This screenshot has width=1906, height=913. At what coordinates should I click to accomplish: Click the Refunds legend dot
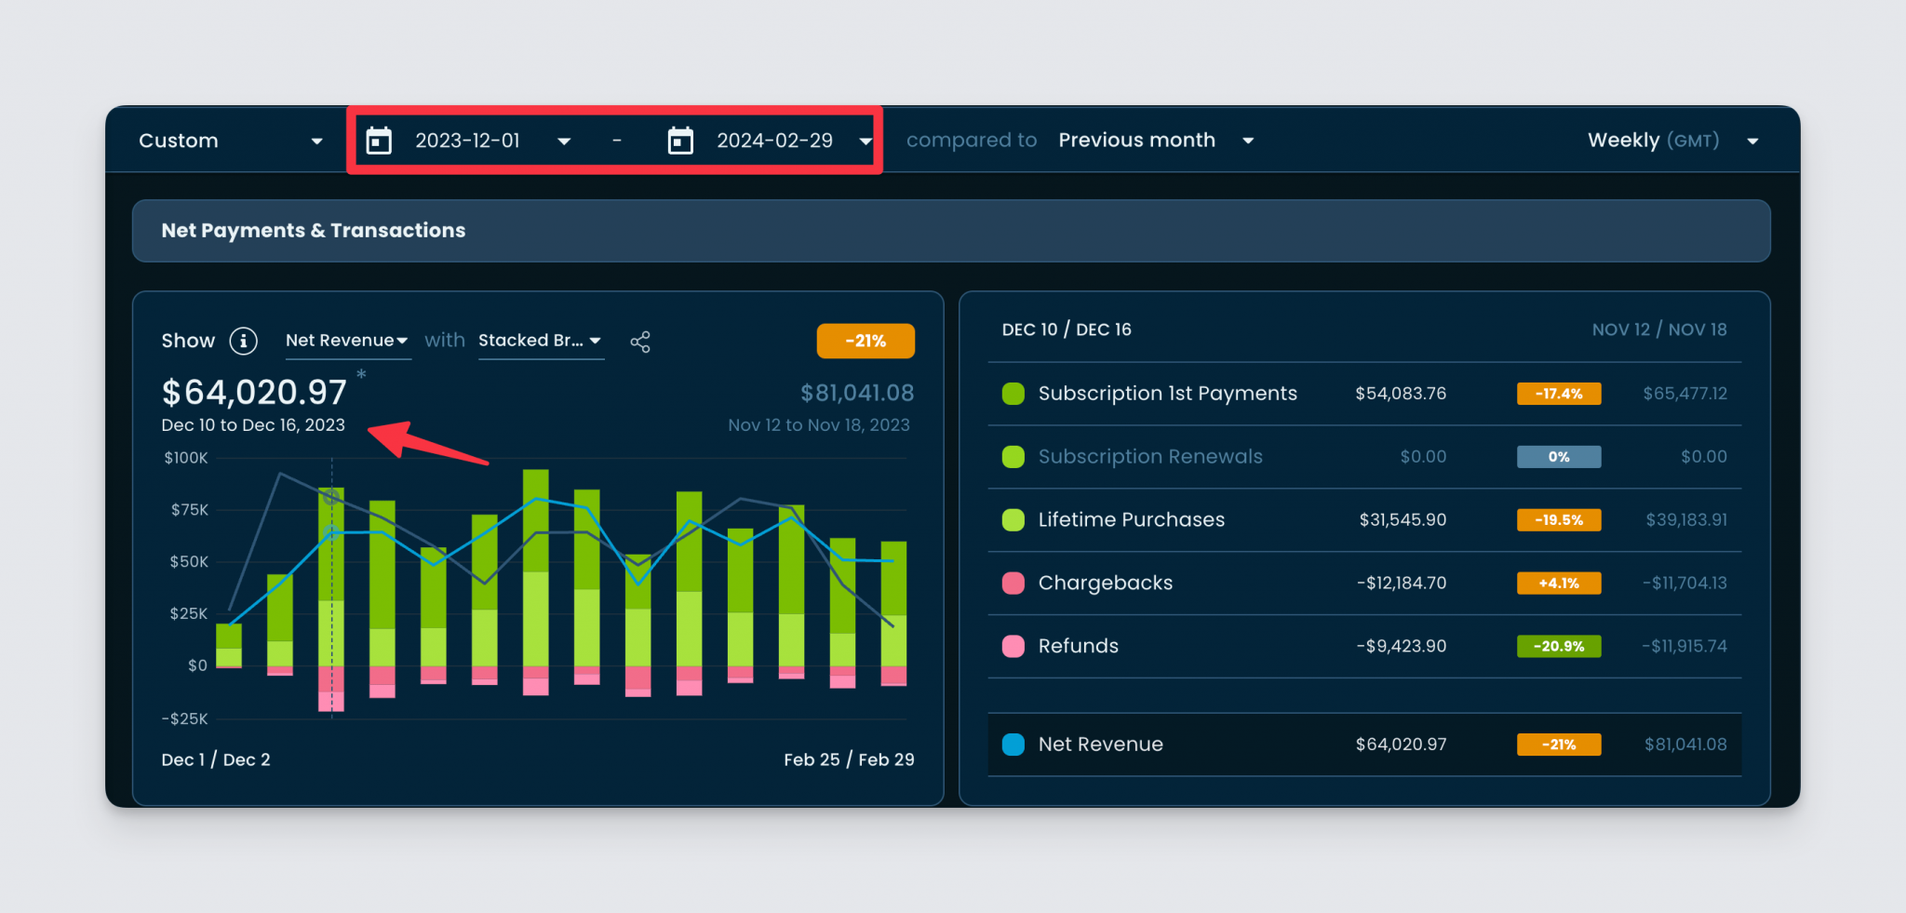pos(1013,646)
